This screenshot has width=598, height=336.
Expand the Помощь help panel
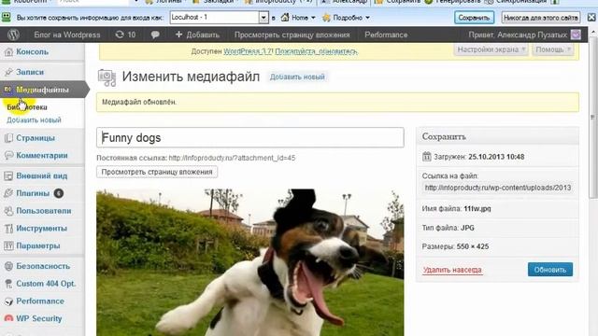(553, 49)
